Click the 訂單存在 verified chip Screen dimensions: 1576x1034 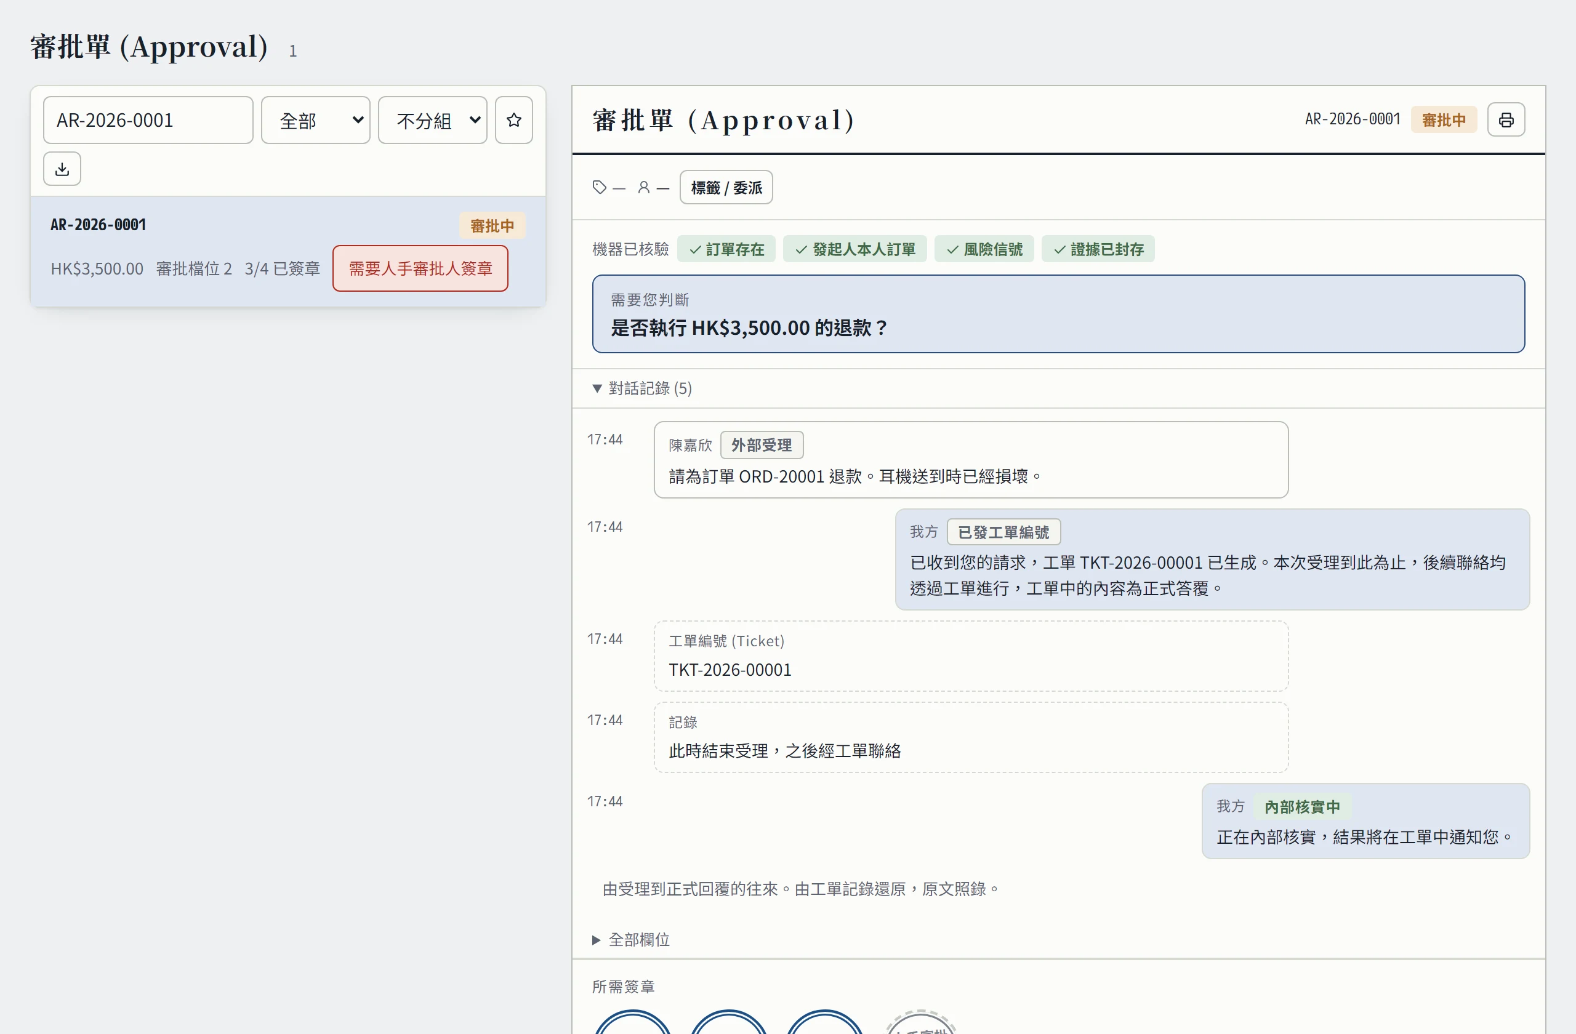click(726, 249)
